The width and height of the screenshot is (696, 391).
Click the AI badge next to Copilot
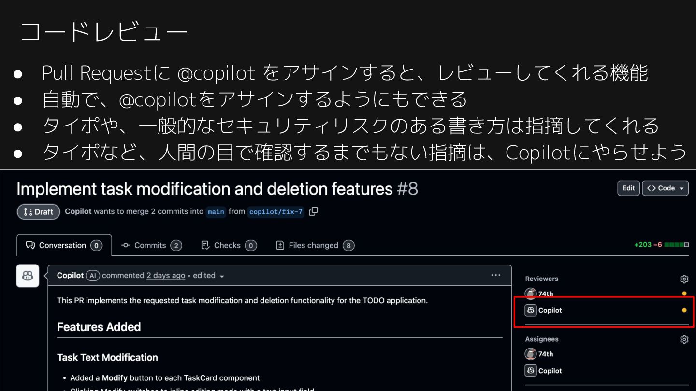pyautogui.click(x=93, y=276)
